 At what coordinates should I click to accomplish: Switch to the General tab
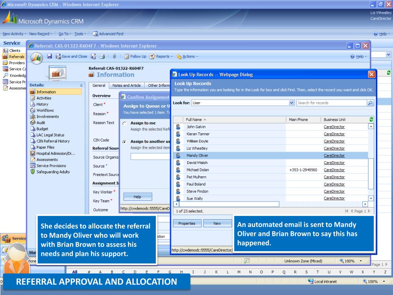point(99,86)
